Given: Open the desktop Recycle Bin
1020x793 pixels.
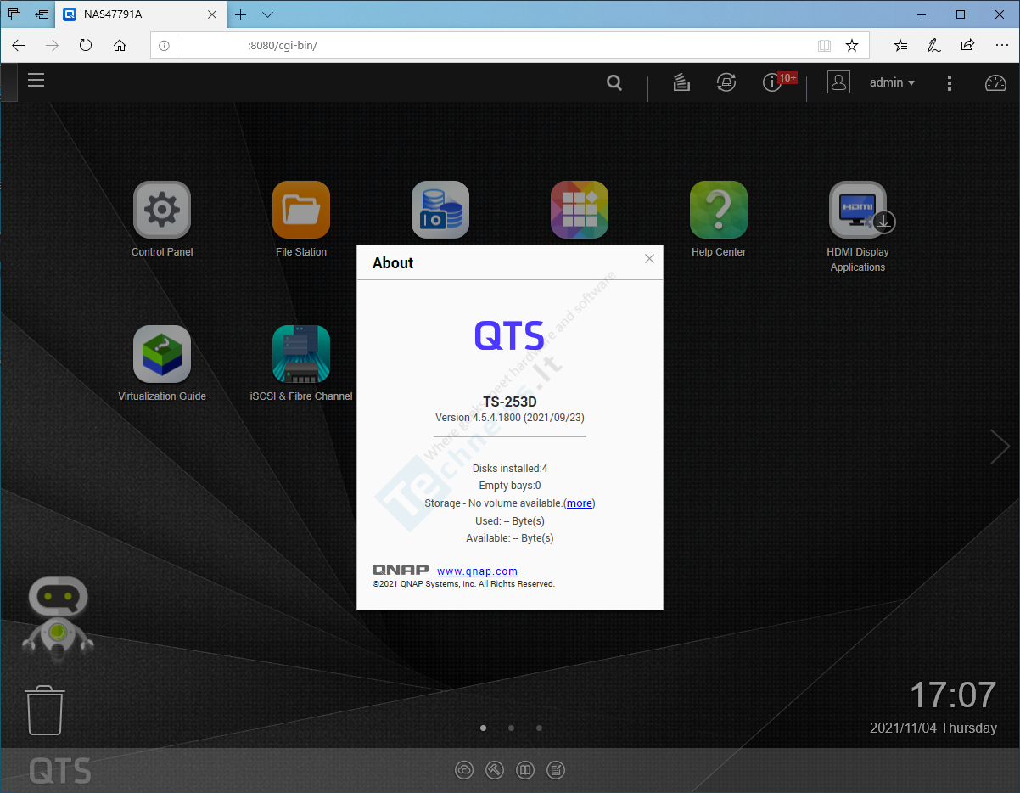Looking at the screenshot, I should click(45, 711).
